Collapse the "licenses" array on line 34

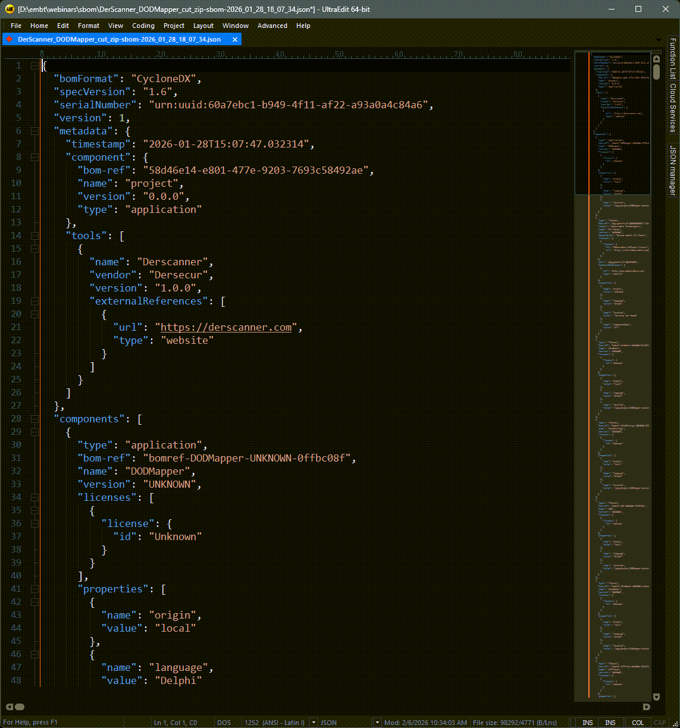pos(35,497)
